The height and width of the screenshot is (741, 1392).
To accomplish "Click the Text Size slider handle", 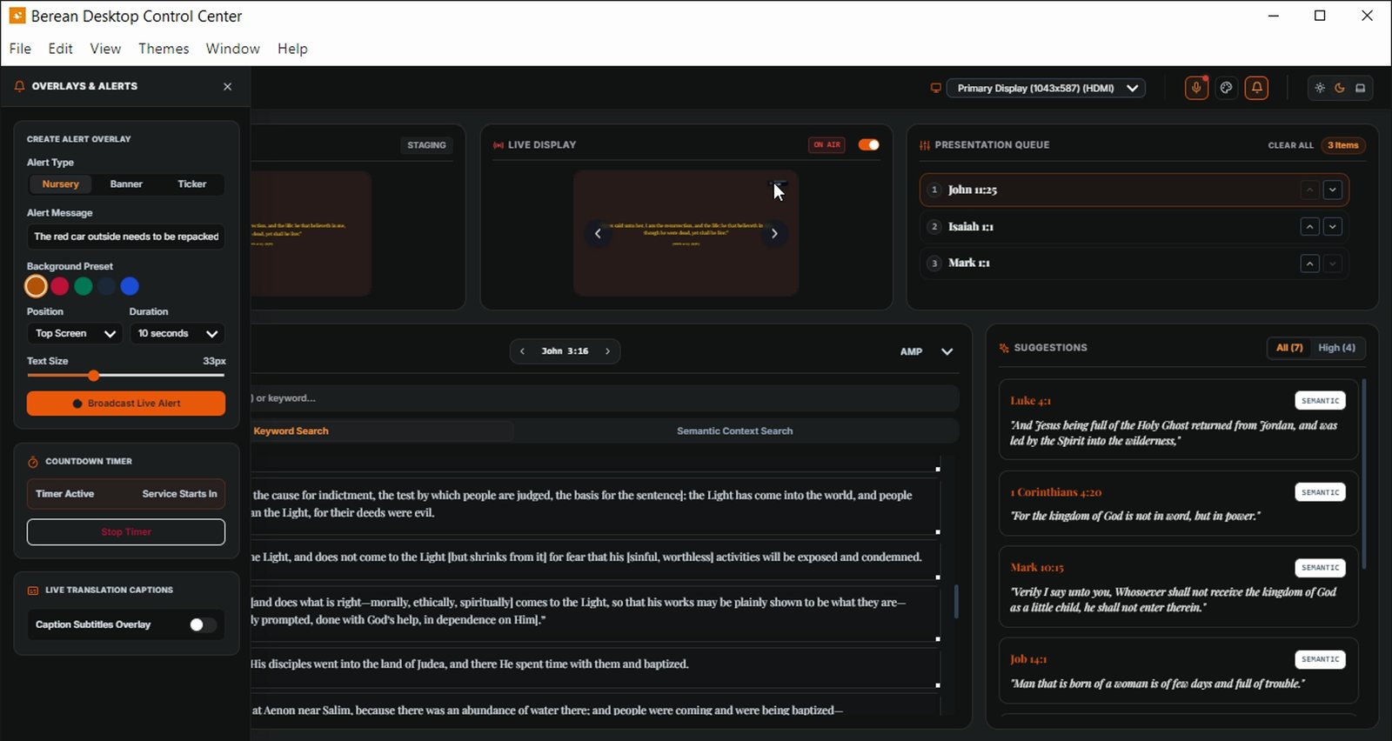I will [x=93, y=376].
